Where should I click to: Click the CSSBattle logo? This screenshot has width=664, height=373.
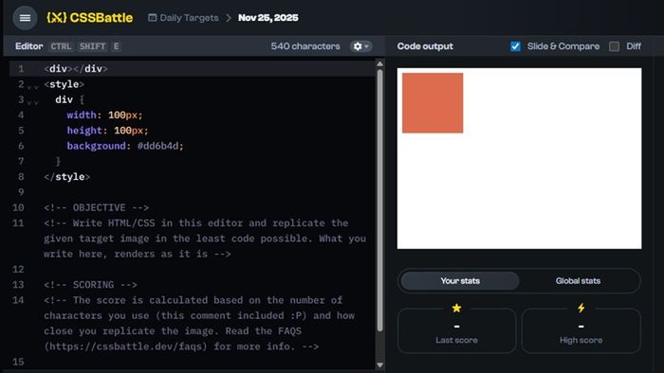point(90,18)
